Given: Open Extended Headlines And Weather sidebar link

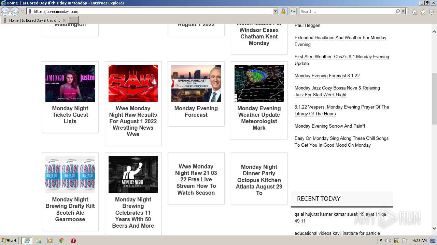Looking at the screenshot, I should (340, 41).
